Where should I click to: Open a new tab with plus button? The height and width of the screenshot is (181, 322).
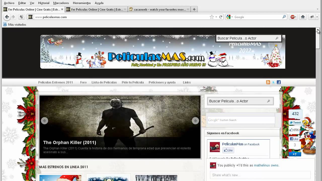pos(194,9)
